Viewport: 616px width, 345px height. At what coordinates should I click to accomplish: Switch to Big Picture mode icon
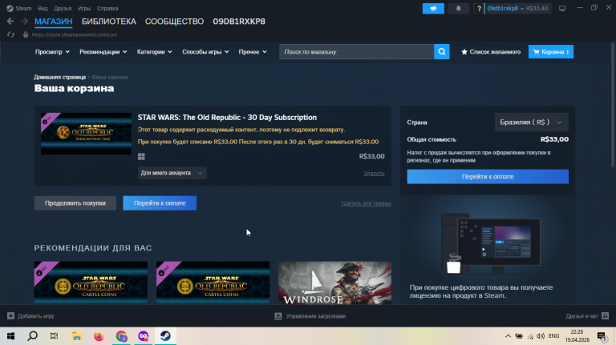[x=562, y=8]
